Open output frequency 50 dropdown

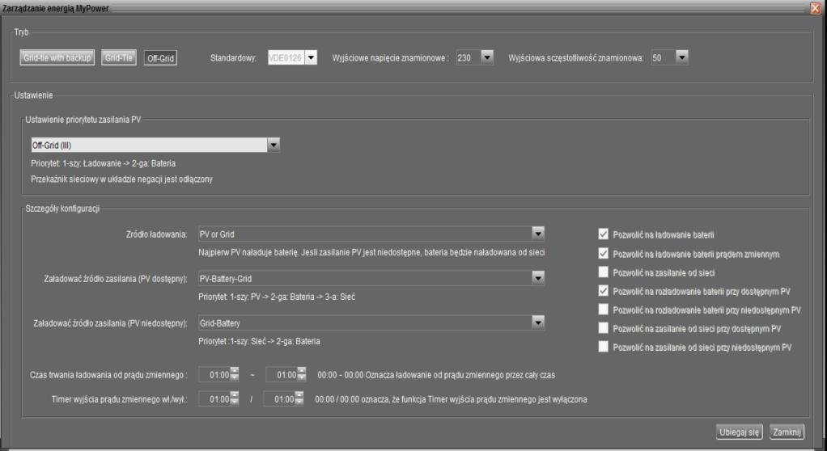pyautogui.click(x=682, y=57)
